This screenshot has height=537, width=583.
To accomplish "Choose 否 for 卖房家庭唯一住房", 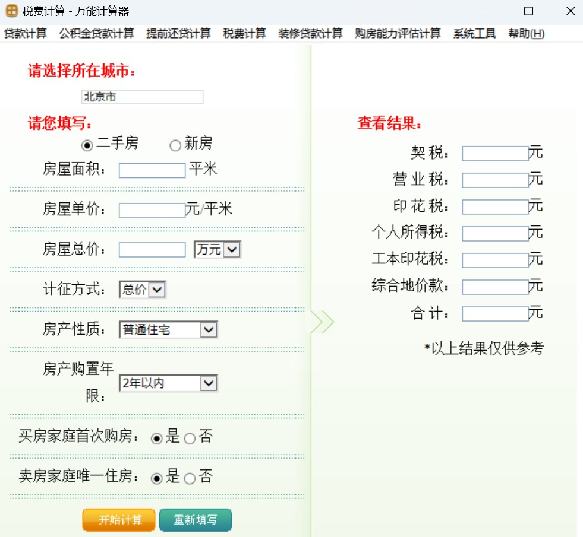I will (189, 477).
